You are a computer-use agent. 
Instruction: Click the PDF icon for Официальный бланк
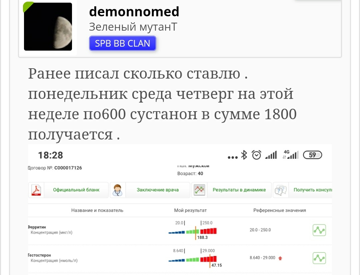click(x=36, y=189)
